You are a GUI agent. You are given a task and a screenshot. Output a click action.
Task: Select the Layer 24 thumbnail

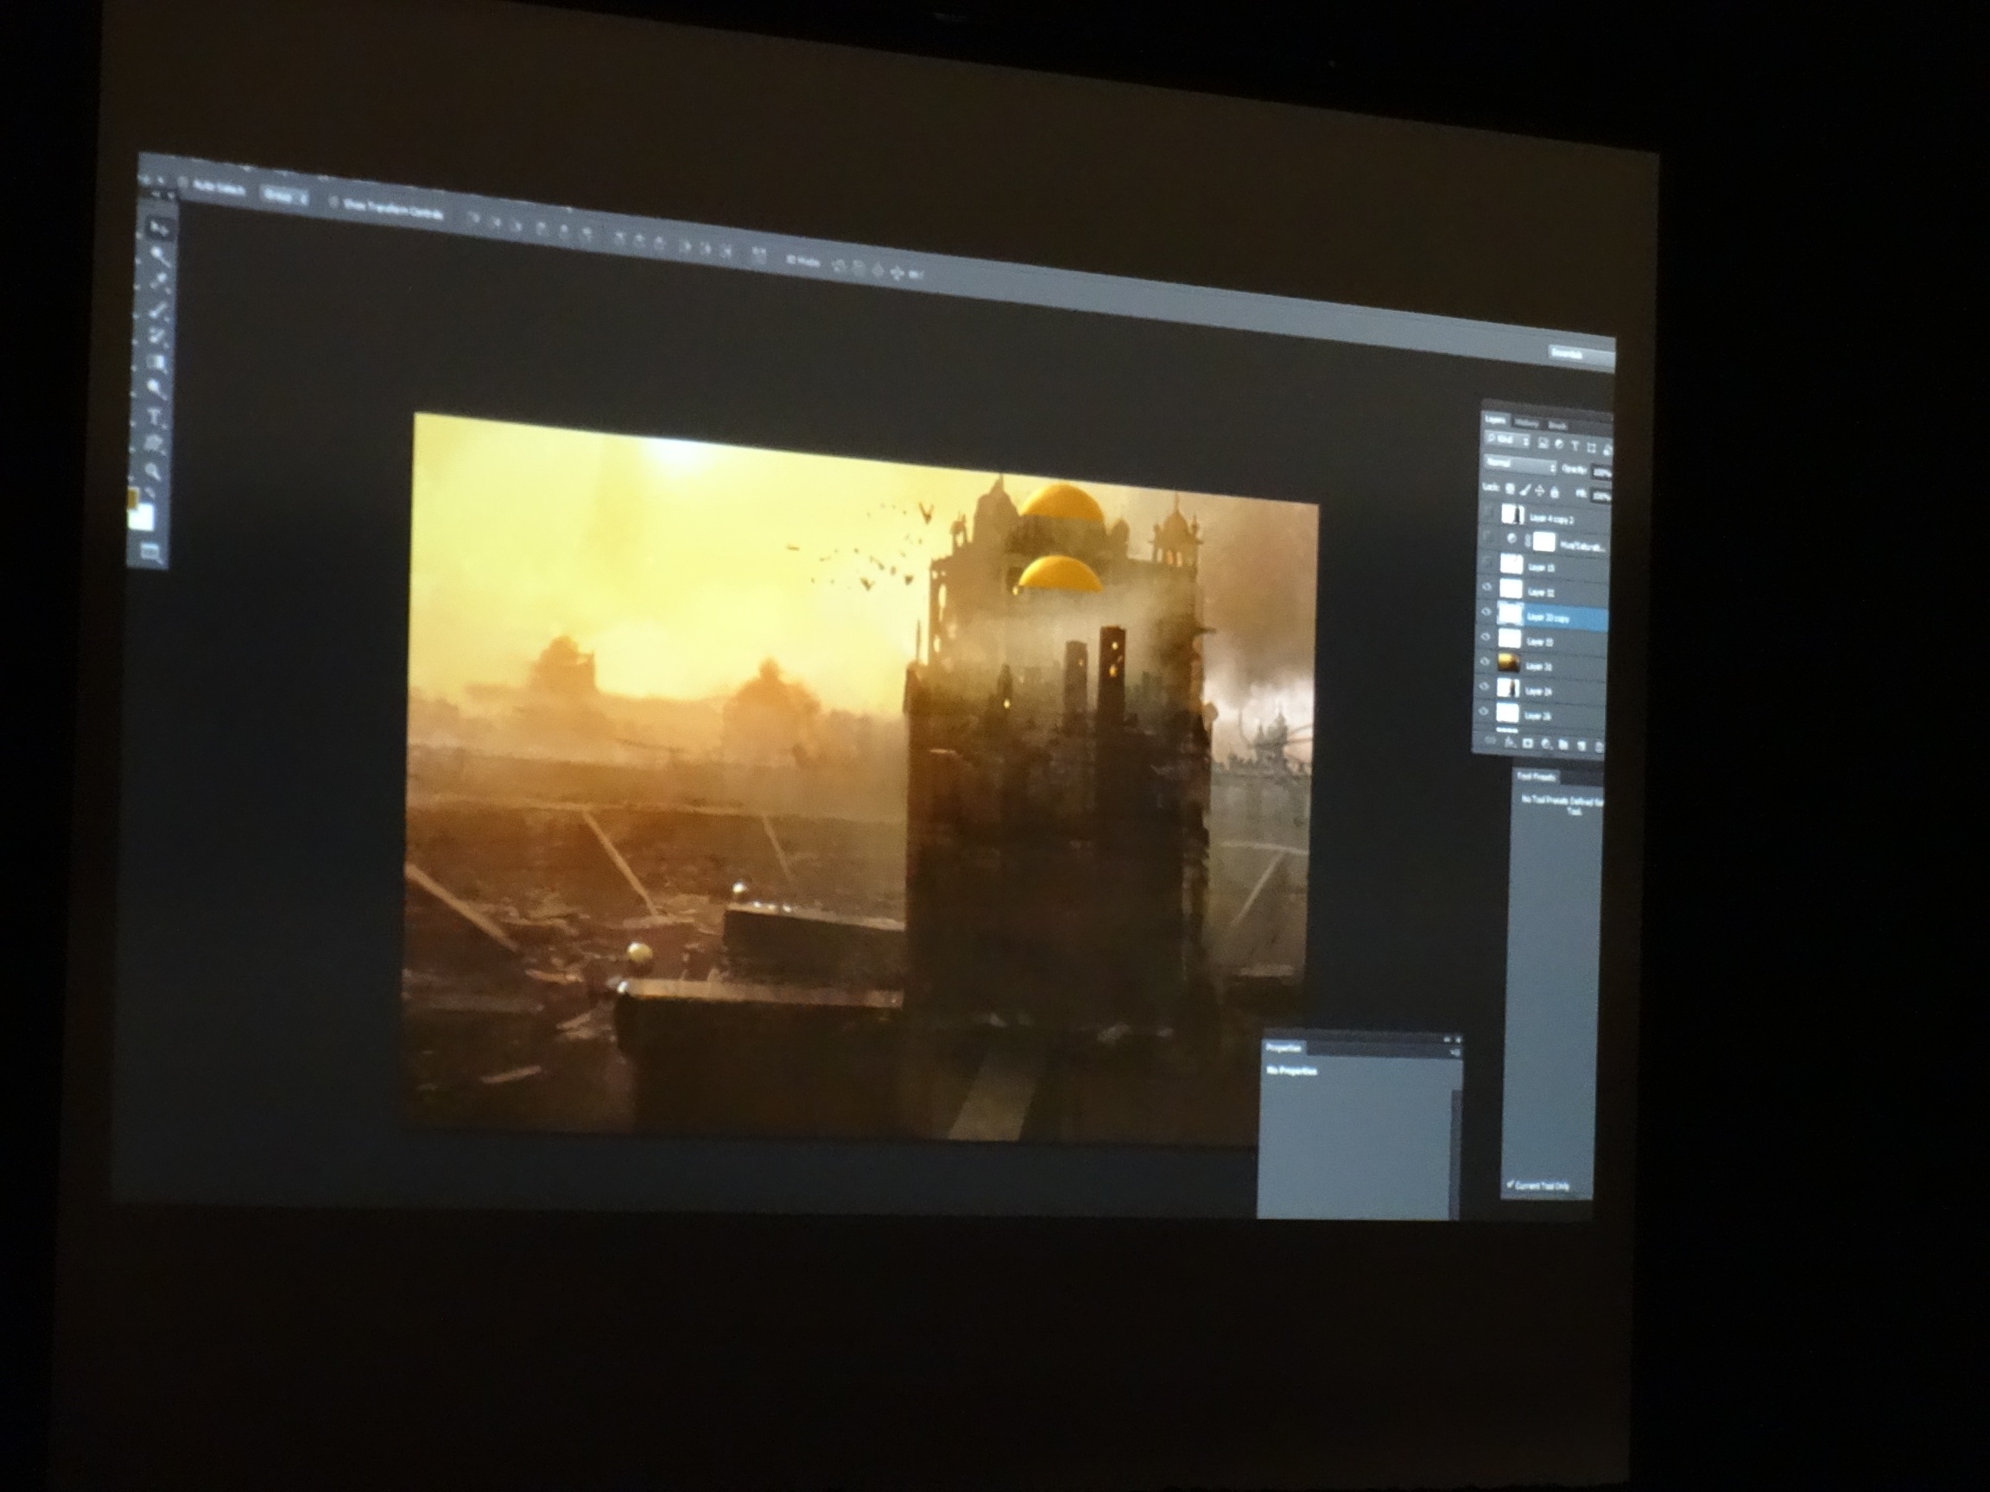(1509, 688)
